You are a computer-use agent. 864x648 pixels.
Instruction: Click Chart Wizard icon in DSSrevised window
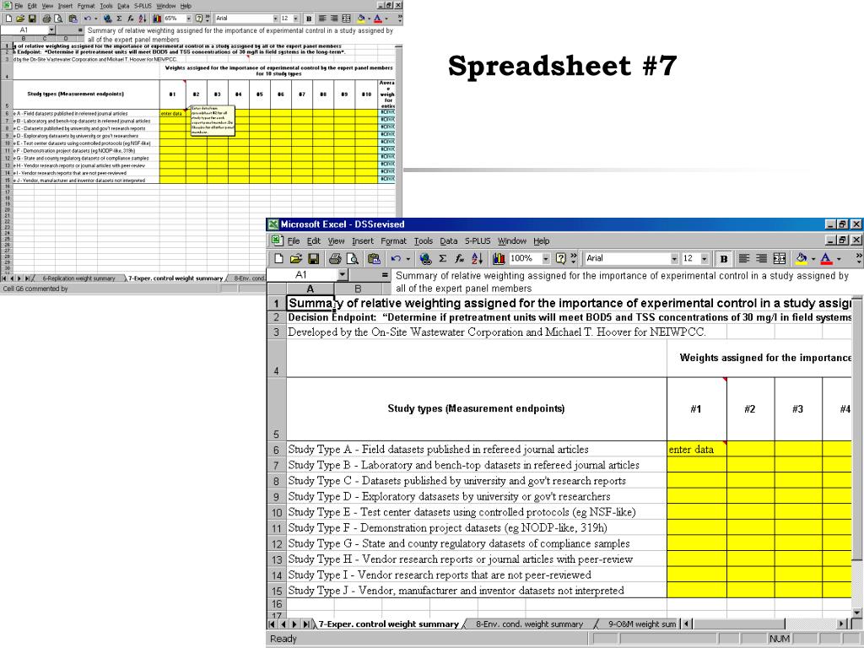[x=499, y=258]
